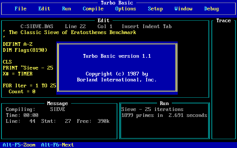Click the Trace window title

click(x=224, y=20)
